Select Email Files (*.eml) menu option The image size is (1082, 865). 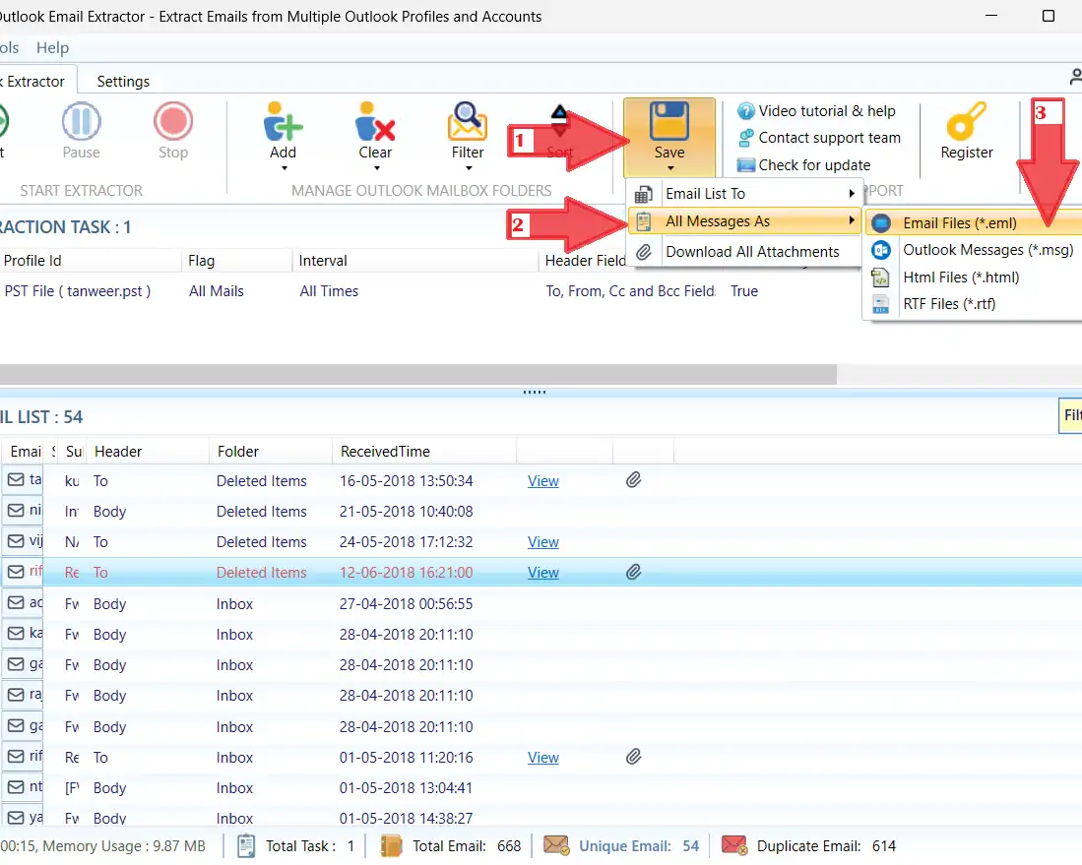(x=973, y=222)
